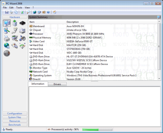Image resolution: width=163 pixels, height=133 pixels.
Task: Switch to the Information tab
Action: [38, 84]
